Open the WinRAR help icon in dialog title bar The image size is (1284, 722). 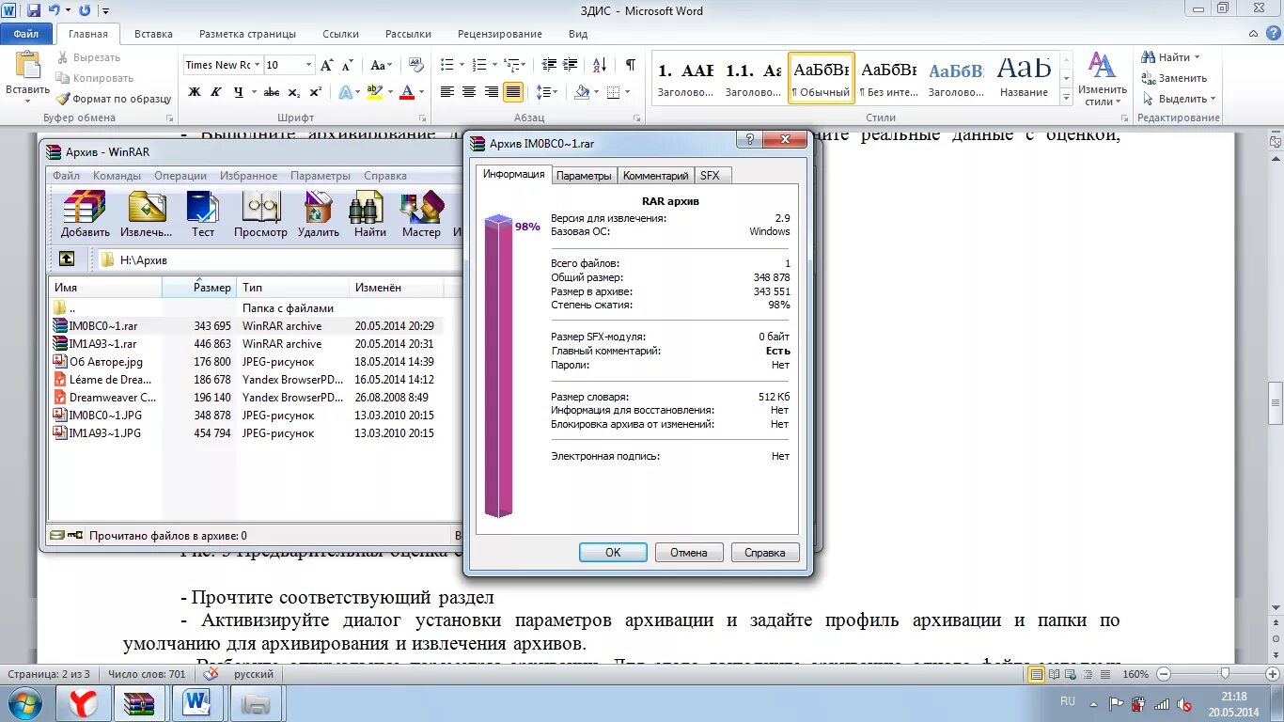tap(749, 140)
